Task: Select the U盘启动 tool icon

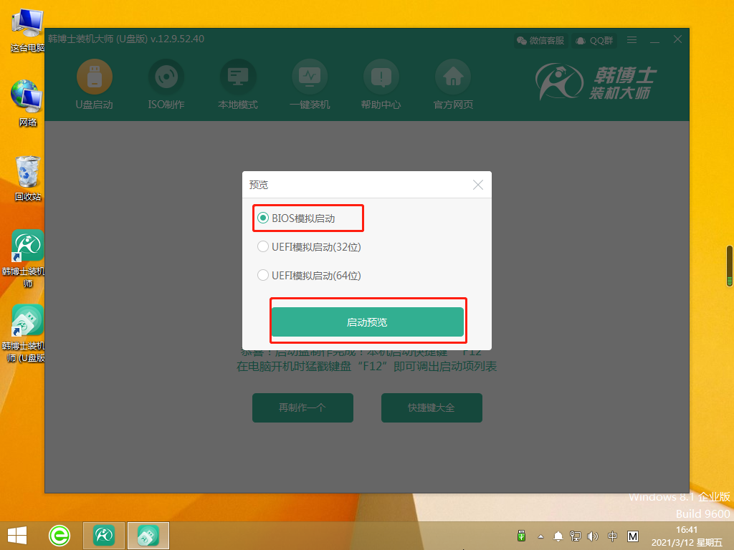Action: coord(94,77)
